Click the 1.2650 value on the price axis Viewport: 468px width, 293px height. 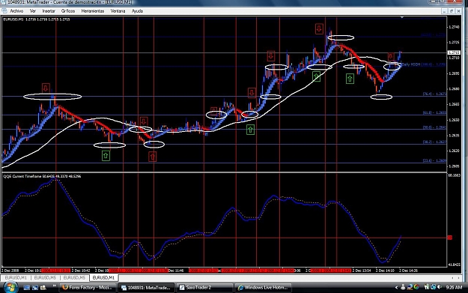[x=454, y=120]
